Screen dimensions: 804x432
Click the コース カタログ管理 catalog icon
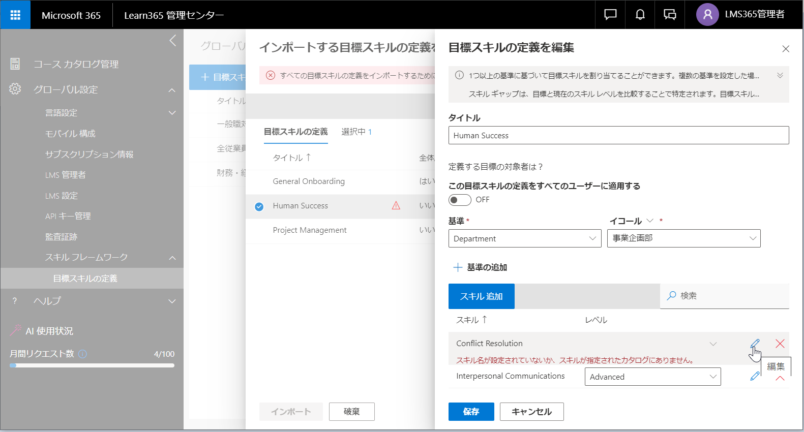click(x=15, y=64)
